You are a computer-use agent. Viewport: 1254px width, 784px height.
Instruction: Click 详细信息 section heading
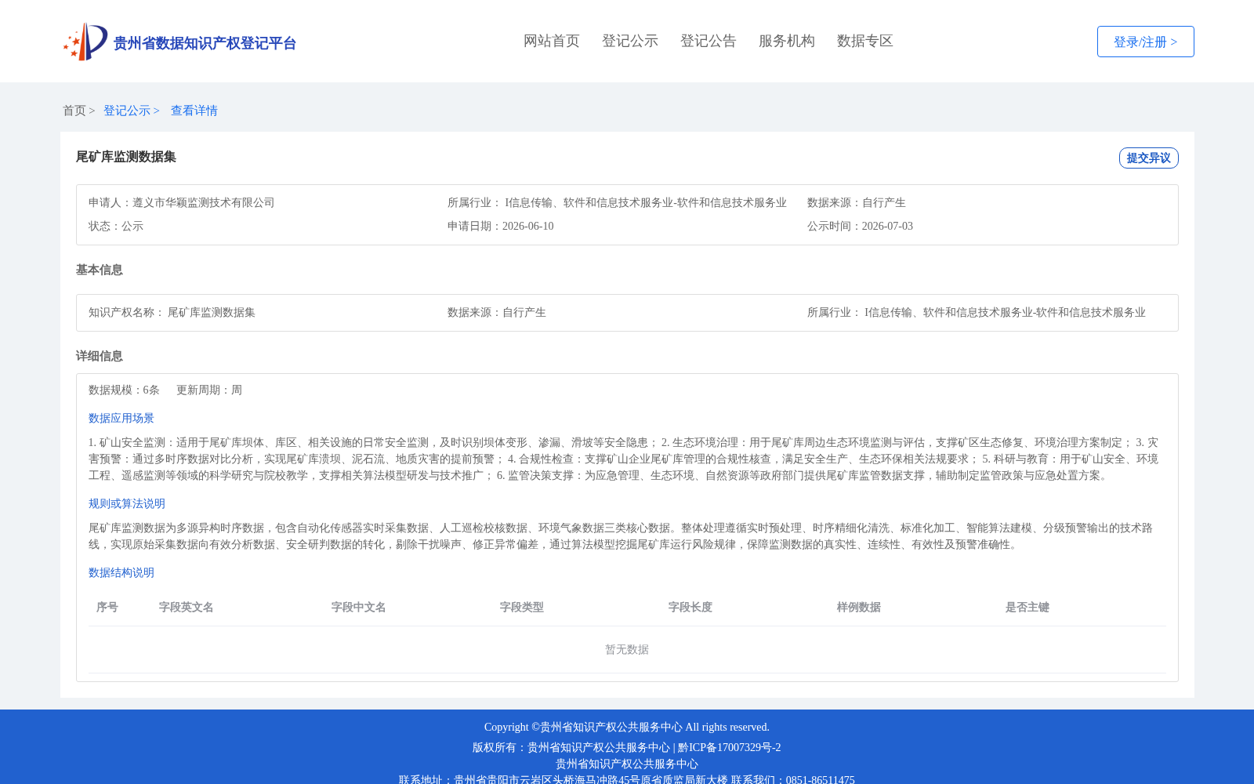100,356
